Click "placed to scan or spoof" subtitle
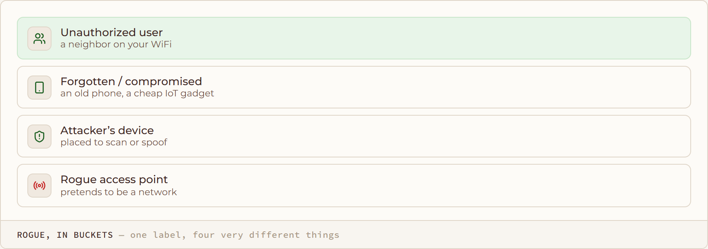708x249 pixels. click(114, 142)
